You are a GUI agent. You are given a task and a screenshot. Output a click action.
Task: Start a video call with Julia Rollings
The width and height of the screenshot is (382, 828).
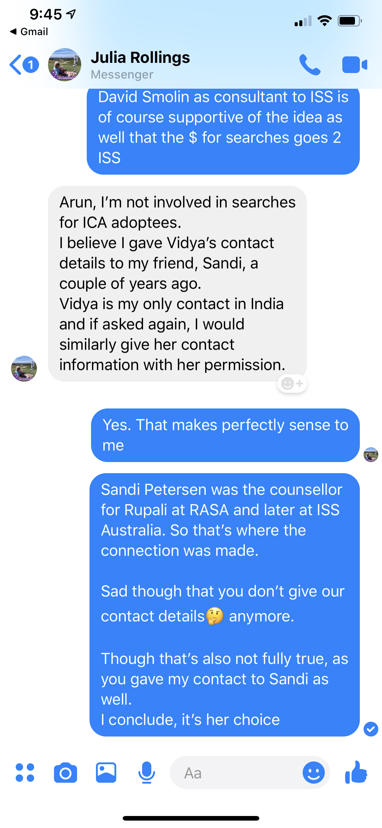coord(354,65)
